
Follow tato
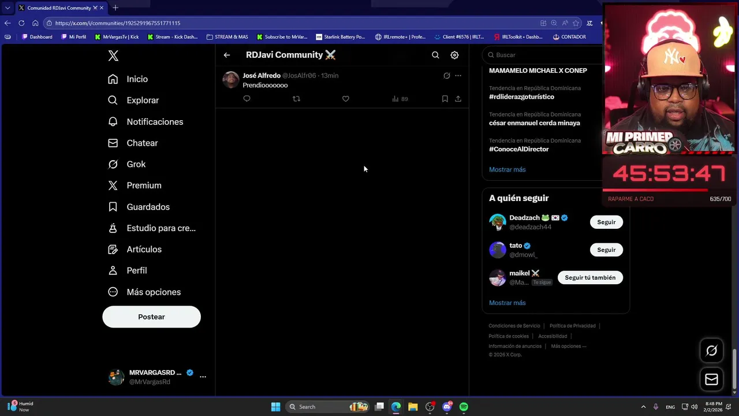click(x=606, y=250)
